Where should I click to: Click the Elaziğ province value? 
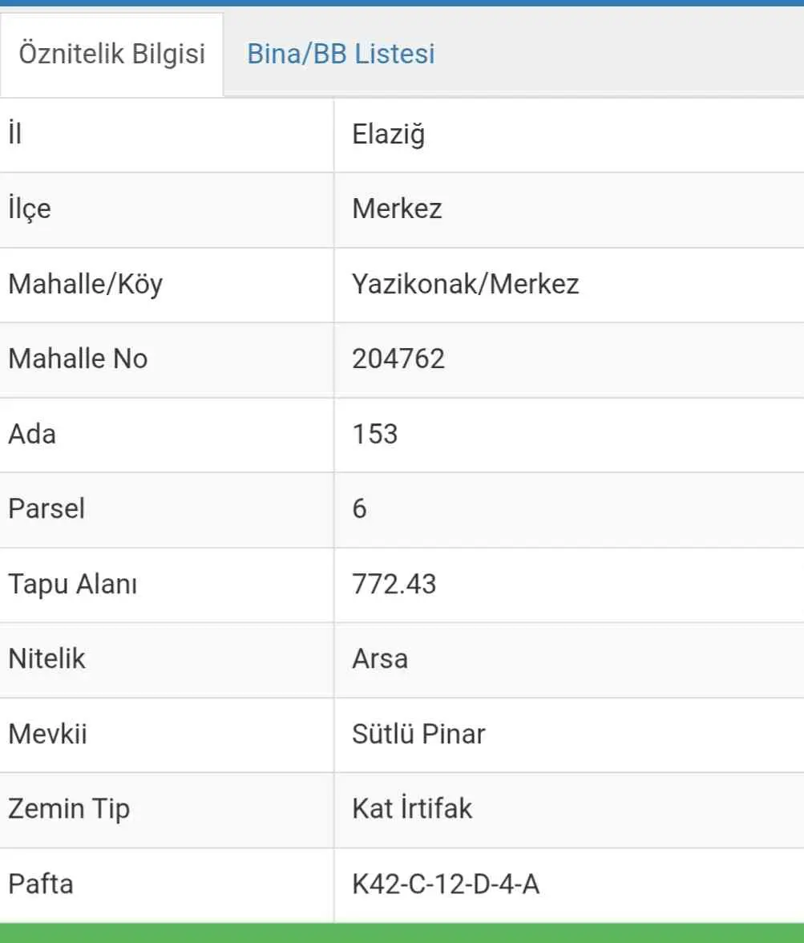pyautogui.click(x=389, y=134)
